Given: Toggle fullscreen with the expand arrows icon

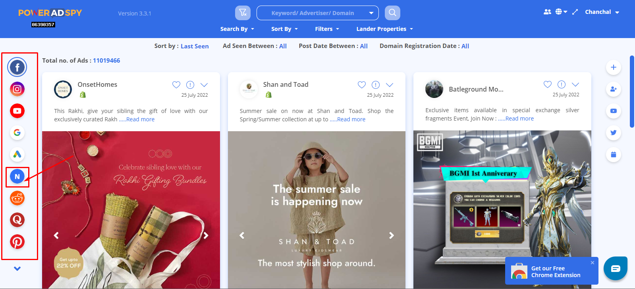Looking at the screenshot, I should click(x=575, y=12).
